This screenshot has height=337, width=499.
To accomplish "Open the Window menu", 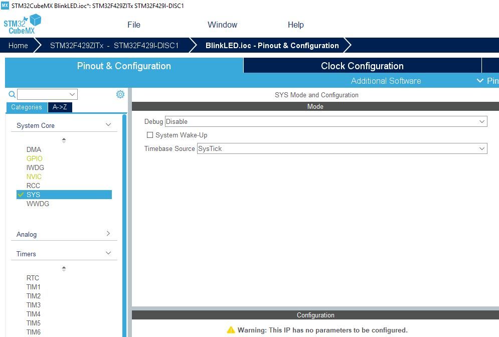I will 223,25.
